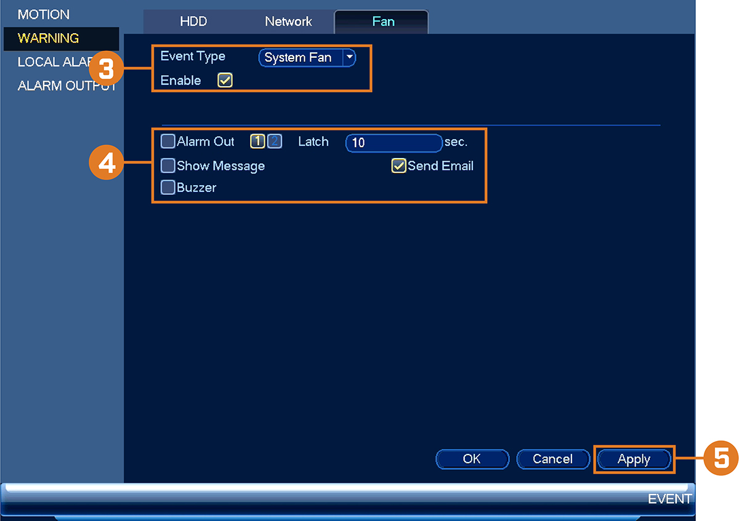Open the HDD tab
Image resolution: width=739 pixels, height=521 pixels.
(x=193, y=22)
